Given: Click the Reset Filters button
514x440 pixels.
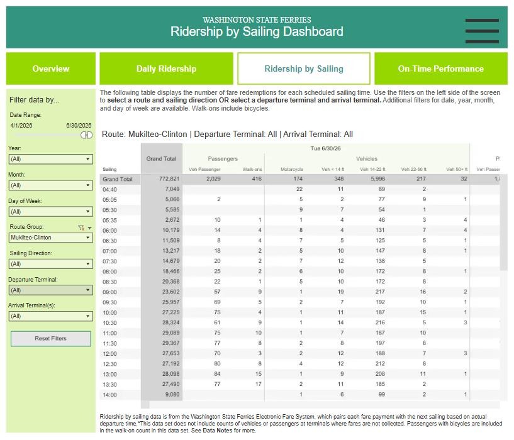Looking at the screenshot, I should coord(51,338).
